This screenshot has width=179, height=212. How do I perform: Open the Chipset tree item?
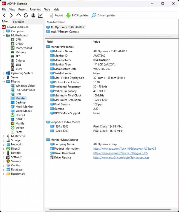(20, 61)
